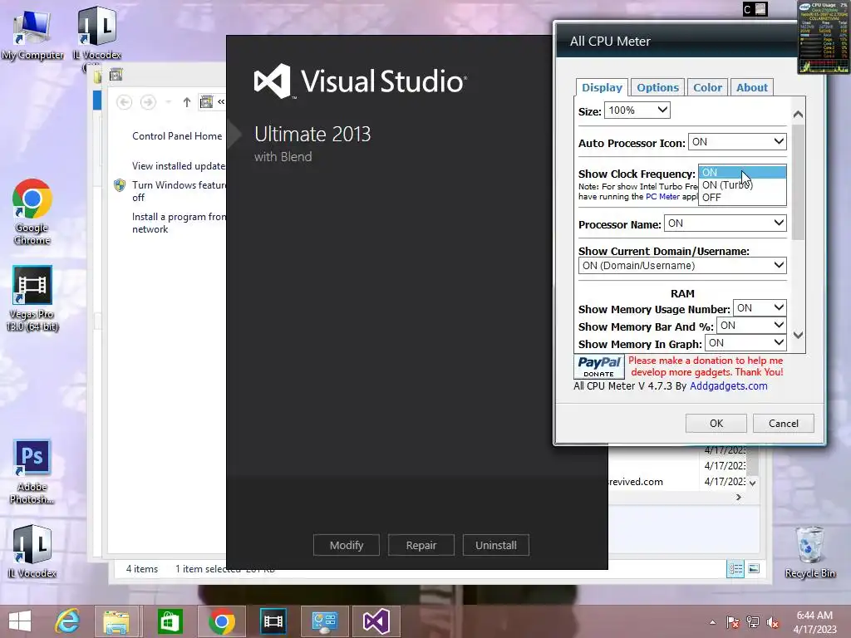The height and width of the screenshot is (638, 851).
Task: Open Action Center flag icon in tray
Action: pyautogui.click(x=733, y=623)
